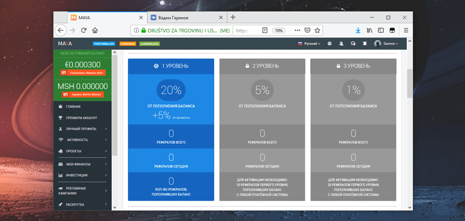Bookmark this page with the star

coord(317,30)
